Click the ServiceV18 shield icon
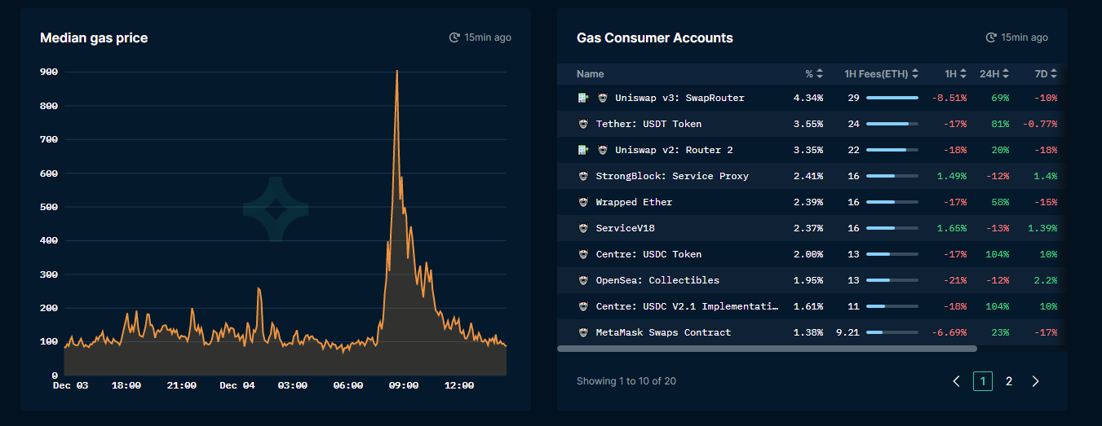 tap(583, 228)
